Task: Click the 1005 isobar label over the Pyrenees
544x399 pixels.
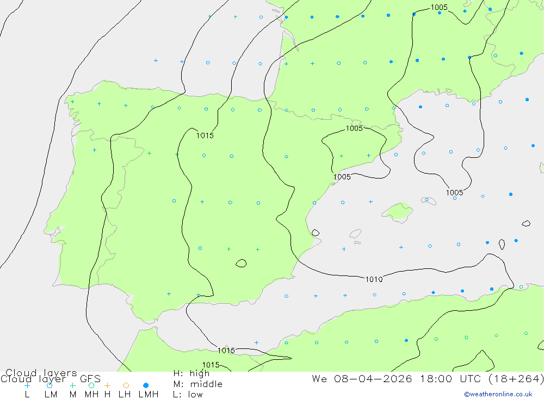Action: [354, 128]
